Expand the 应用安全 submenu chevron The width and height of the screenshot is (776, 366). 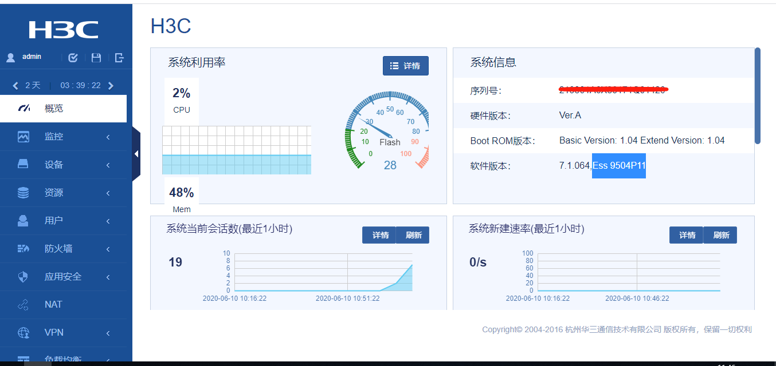(x=108, y=277)
